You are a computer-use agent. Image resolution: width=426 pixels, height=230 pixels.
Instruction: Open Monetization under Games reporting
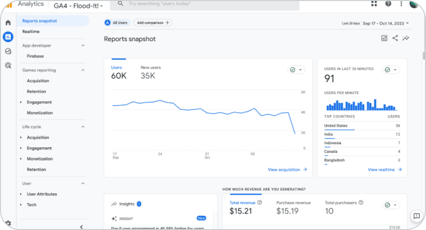coord(40,113)
